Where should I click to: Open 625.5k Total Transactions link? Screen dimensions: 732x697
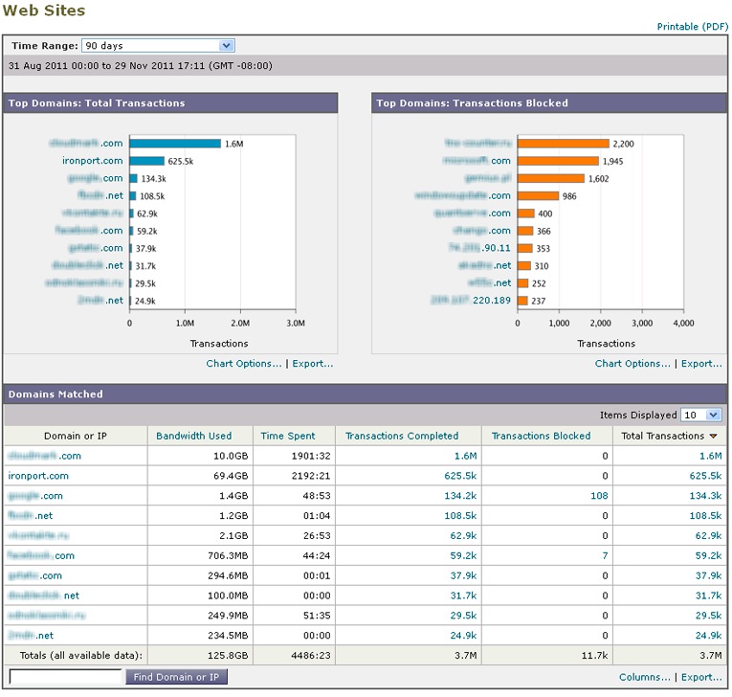(x=705, y=476)
